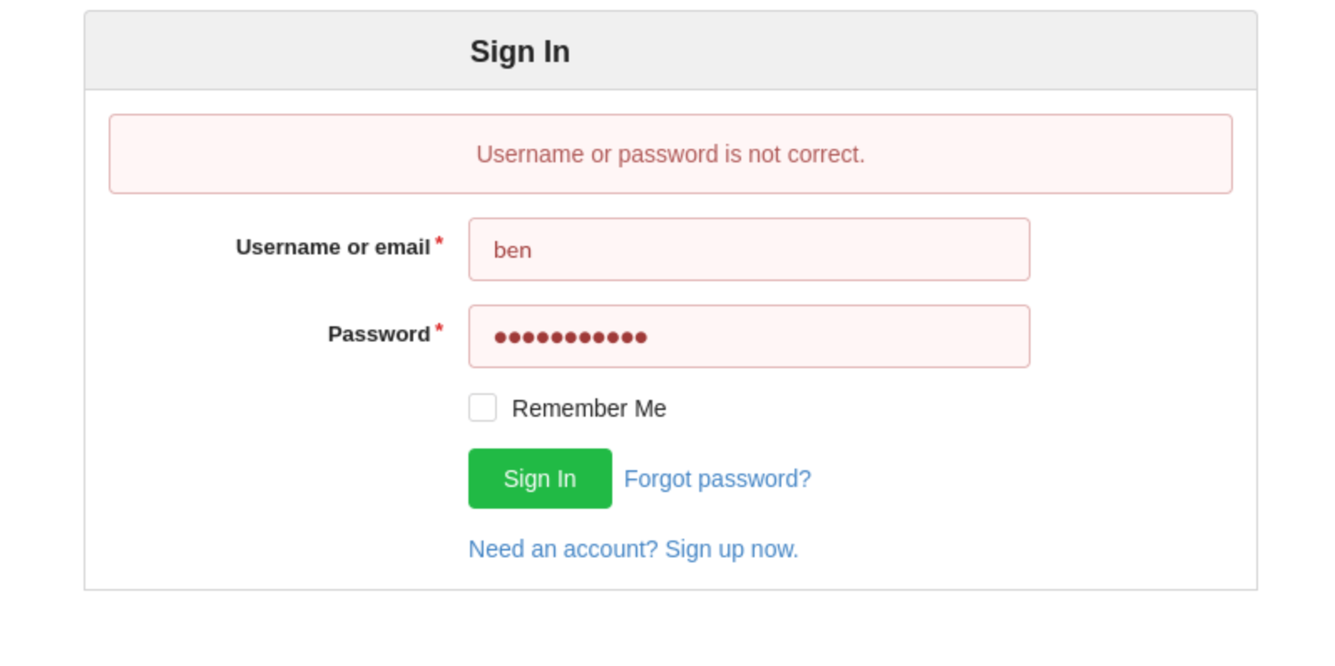Follow the Need an account? link
1335x666 pixels.
[x=563, y=549]
